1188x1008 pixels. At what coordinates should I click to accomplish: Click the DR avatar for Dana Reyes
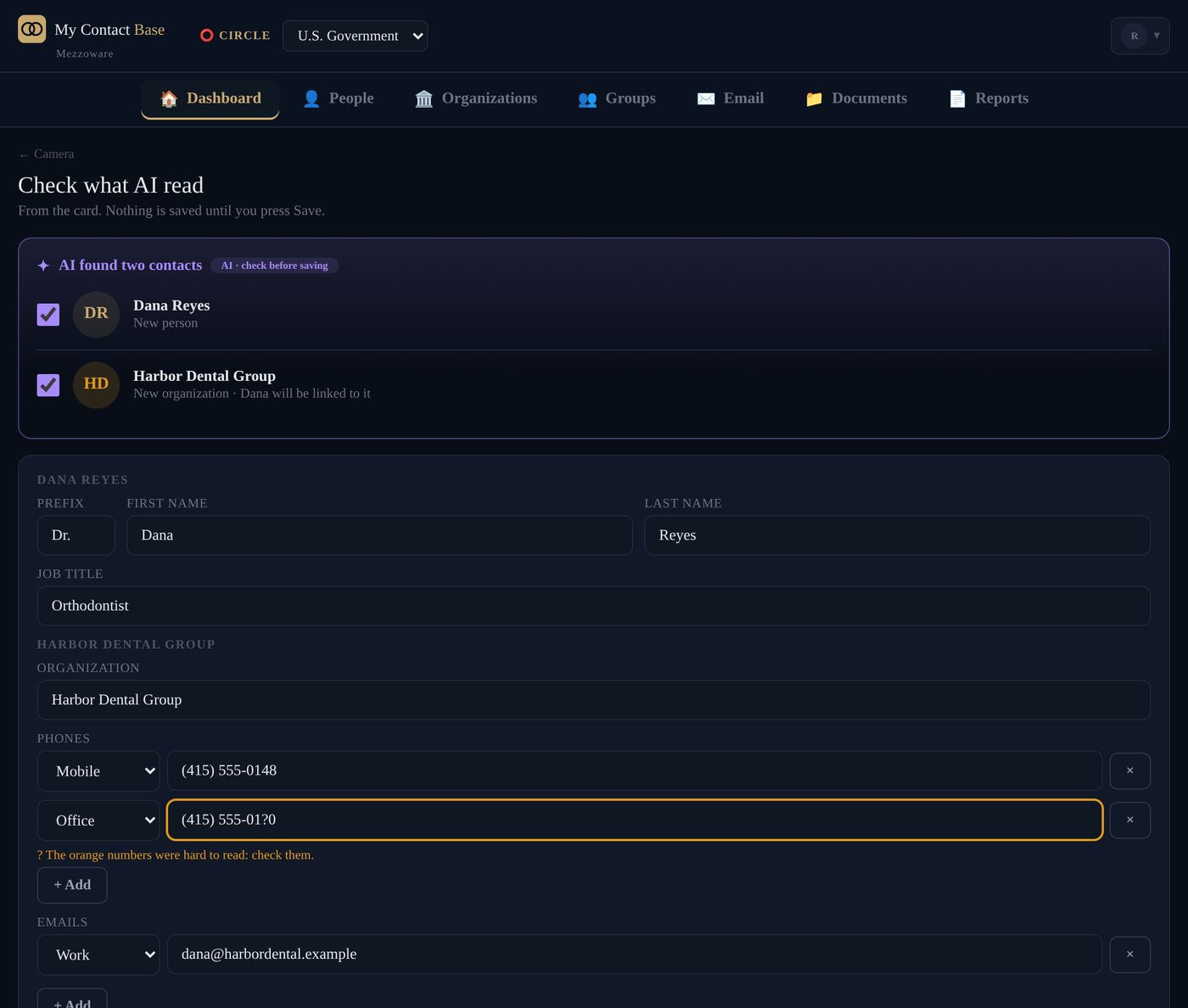click(x=96, y=314)
